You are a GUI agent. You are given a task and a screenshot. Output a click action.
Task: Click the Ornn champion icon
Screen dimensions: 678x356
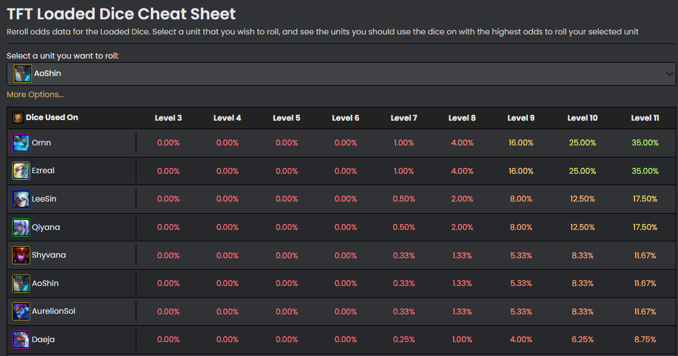[21, 143]
